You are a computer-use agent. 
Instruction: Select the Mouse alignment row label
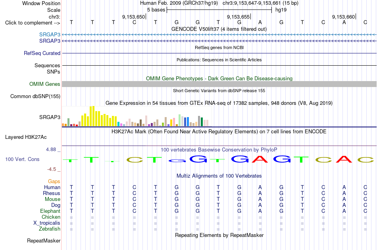point(52,199)
